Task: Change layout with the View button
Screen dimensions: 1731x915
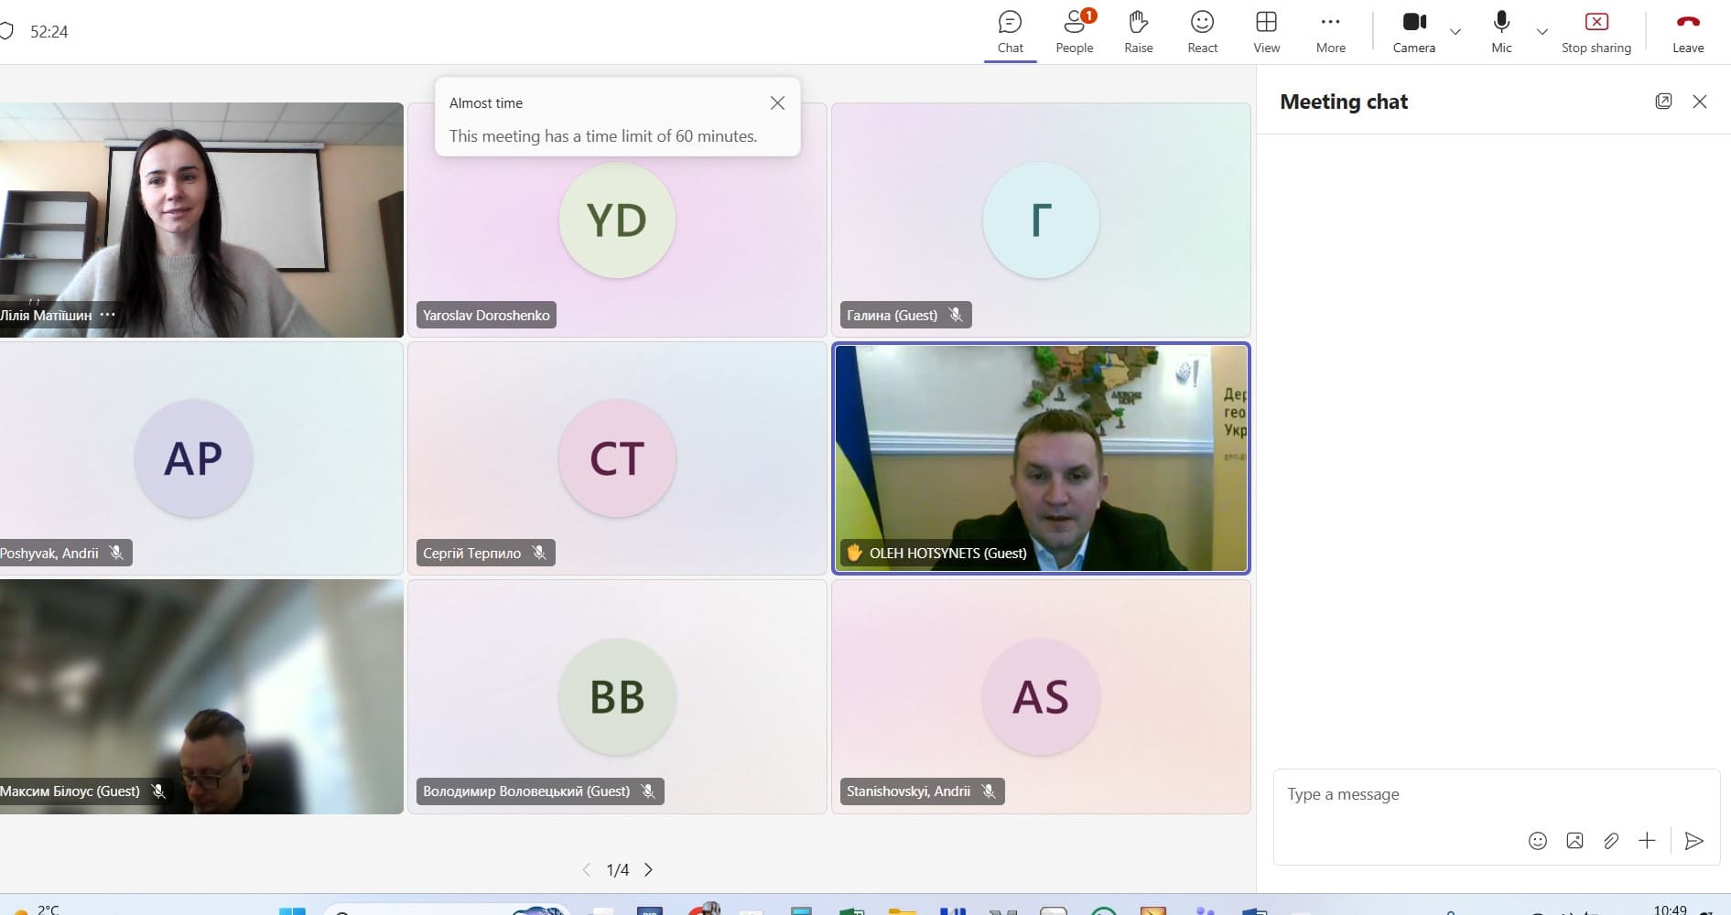Action: (1266, 32)
